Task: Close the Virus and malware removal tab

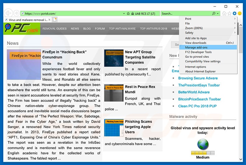Action: 50,20
